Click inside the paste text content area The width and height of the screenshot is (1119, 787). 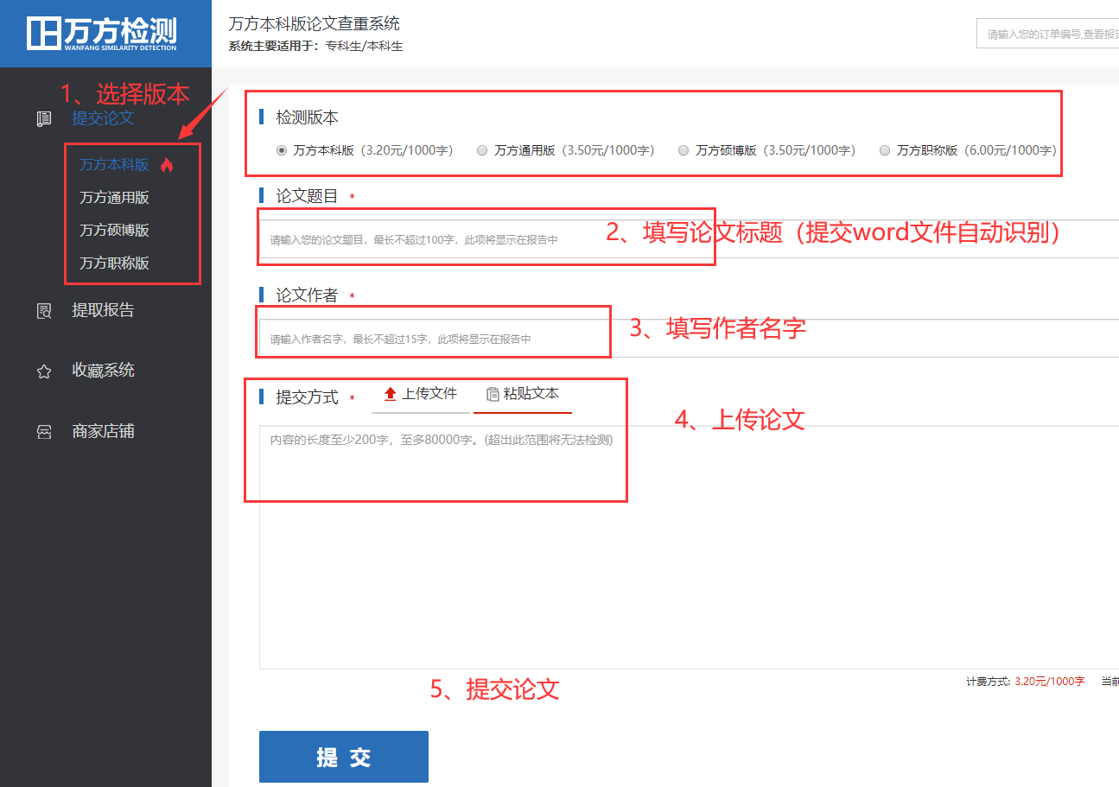[x=689, y=547]
